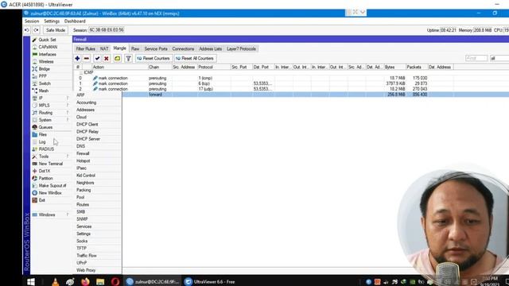Click the blue plus Add rule icon
509x286 pixels.
tap(77, 58)
